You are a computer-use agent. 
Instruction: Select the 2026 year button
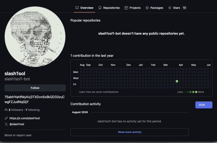204,105
